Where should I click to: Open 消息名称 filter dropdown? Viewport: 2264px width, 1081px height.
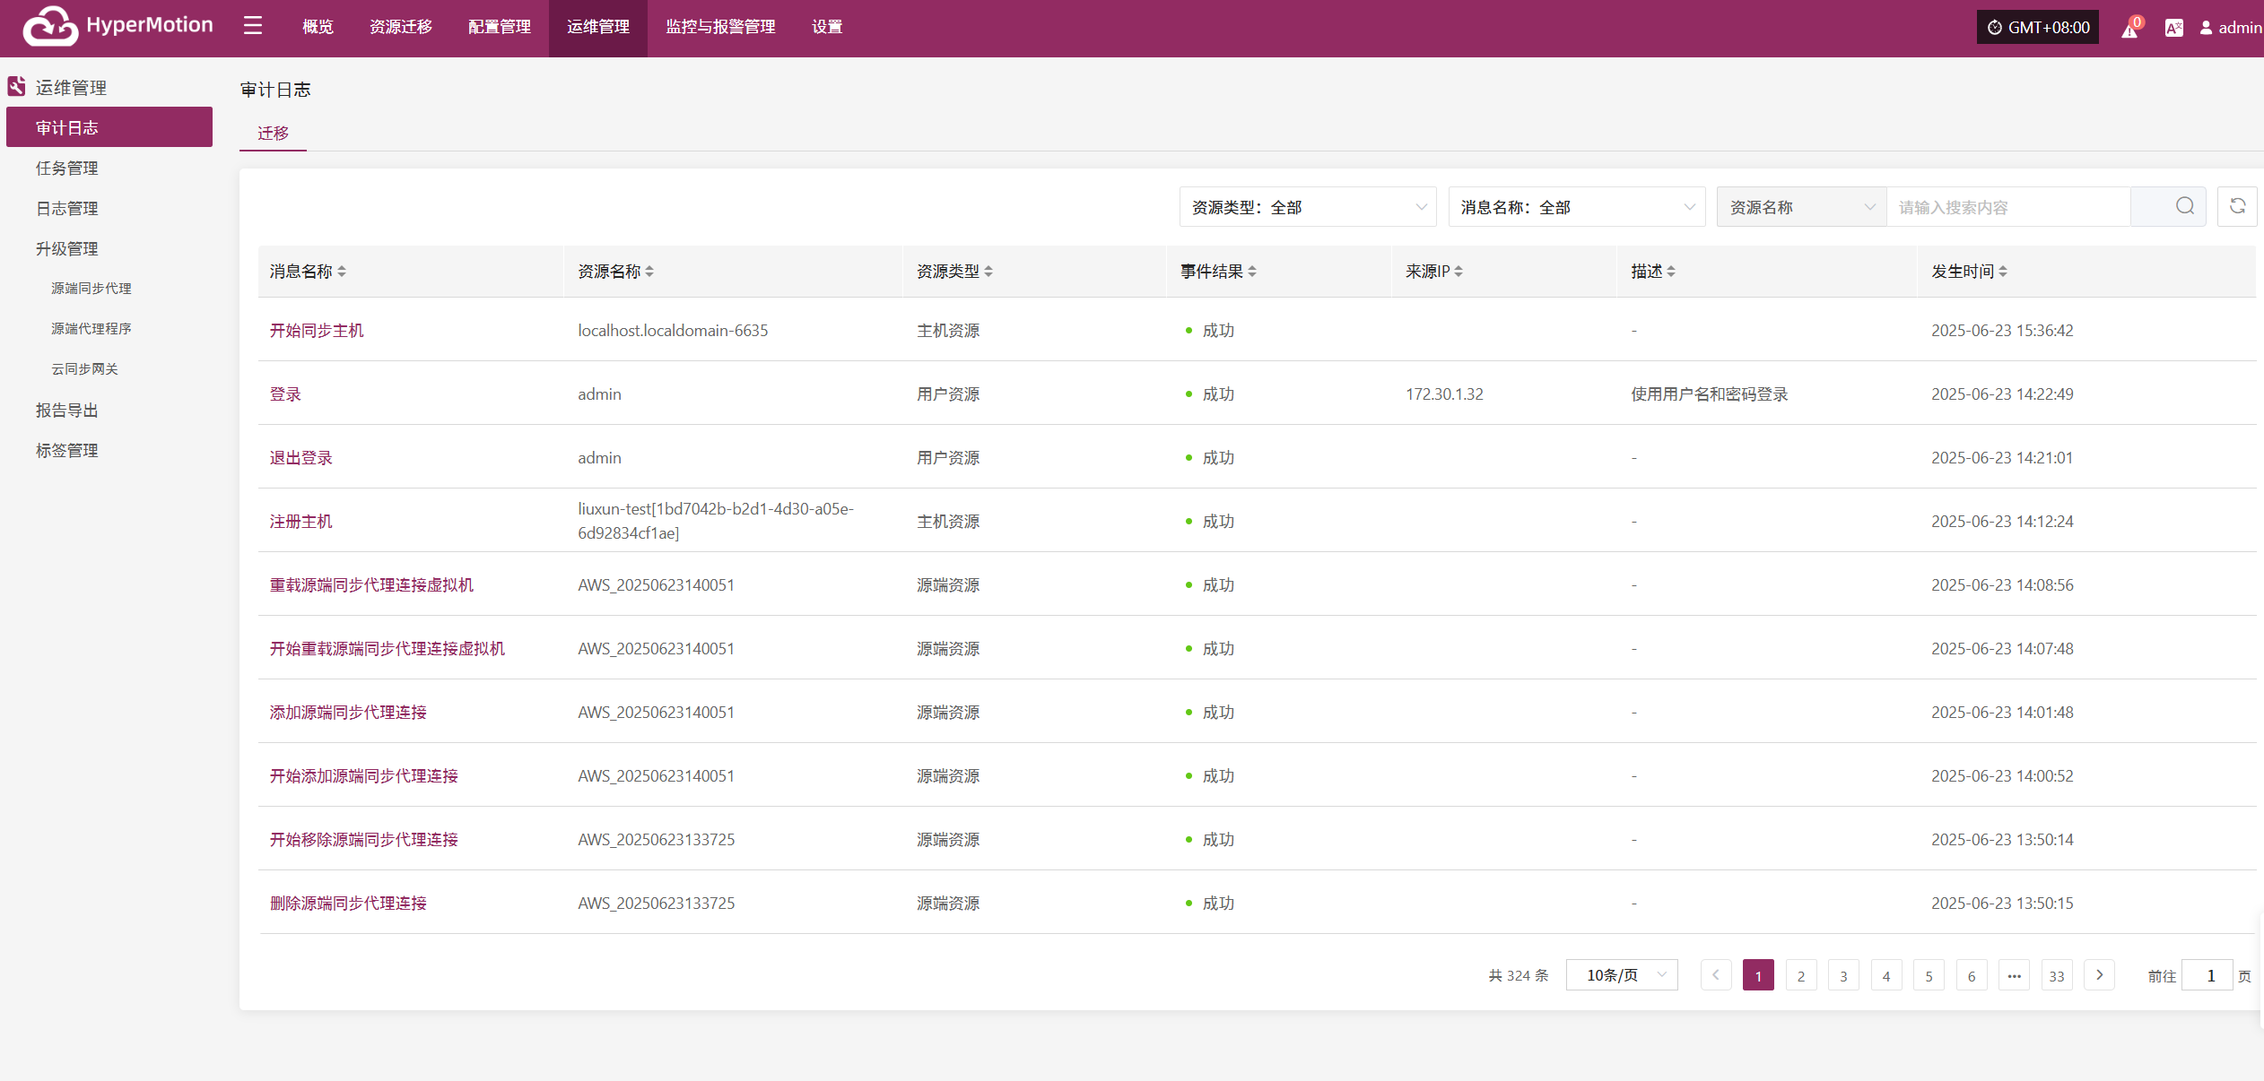[x=1577, y=207]
